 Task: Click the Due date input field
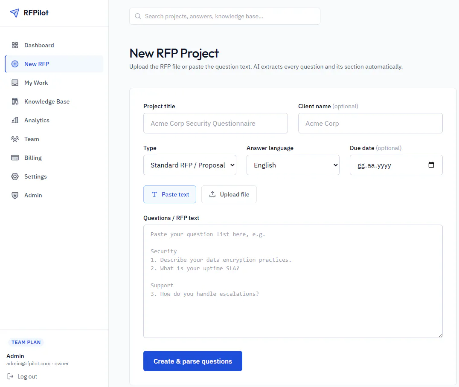tap(396, 165)
